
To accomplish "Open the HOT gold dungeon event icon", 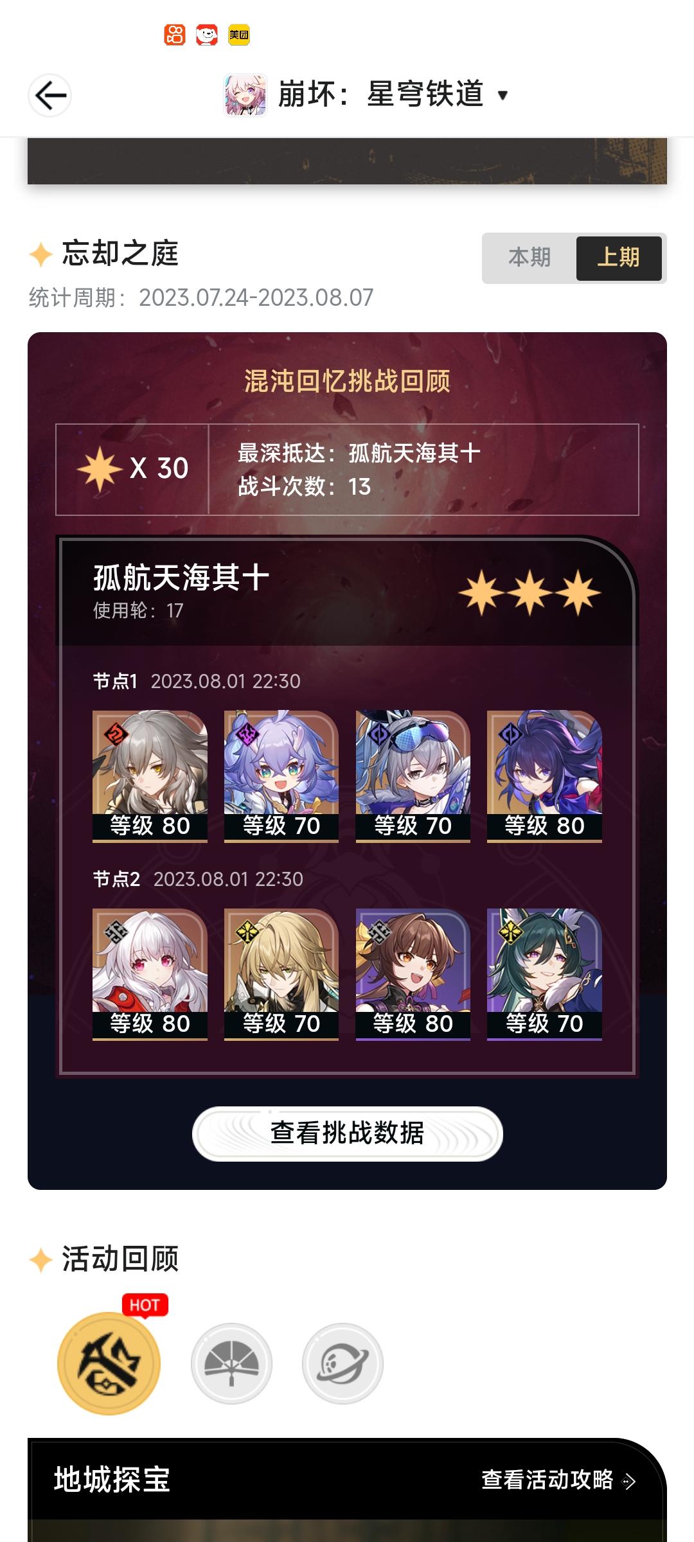I will tap(109, 1363).
